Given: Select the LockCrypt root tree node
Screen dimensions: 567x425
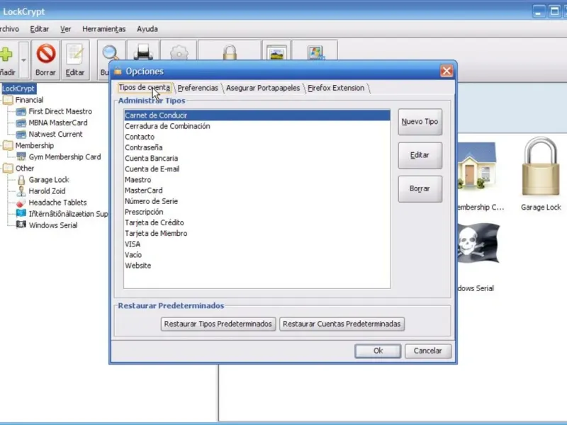Looking at the screenshot, I should pos(18,89).
